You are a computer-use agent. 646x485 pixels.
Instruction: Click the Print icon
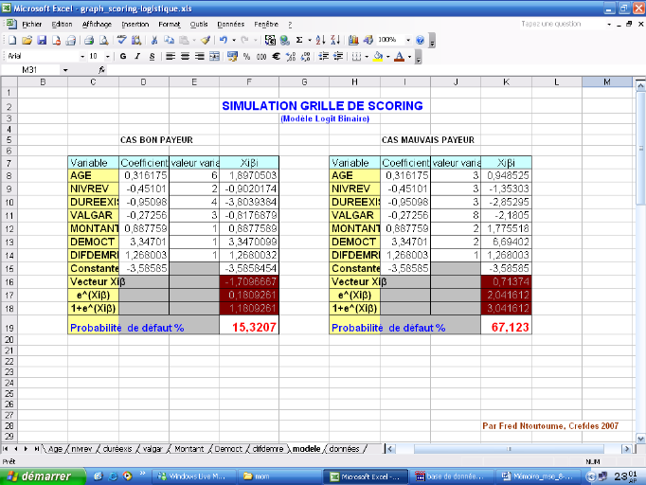88,41
